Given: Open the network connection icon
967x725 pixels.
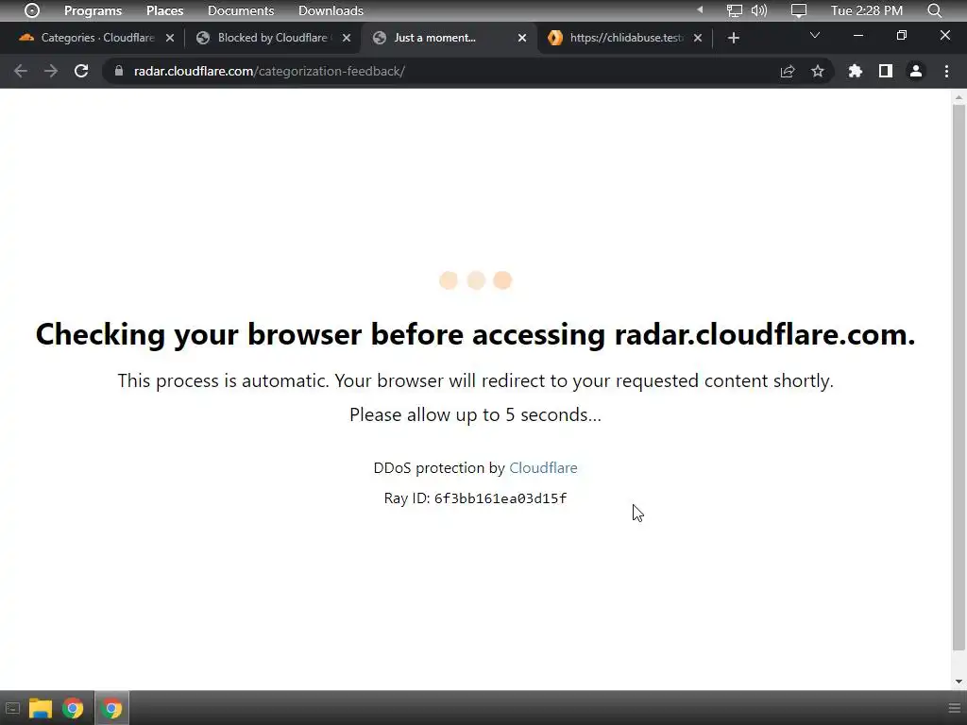Looking at the screenshot, I should coord(734,10).
